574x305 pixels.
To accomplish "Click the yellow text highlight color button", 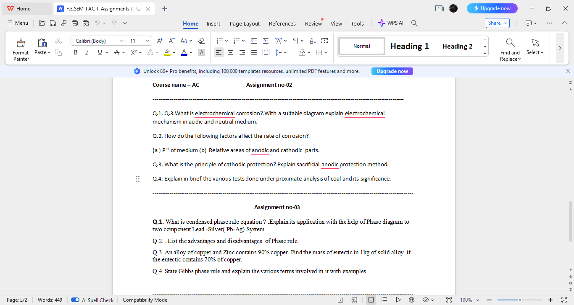I will pos(167,52).
